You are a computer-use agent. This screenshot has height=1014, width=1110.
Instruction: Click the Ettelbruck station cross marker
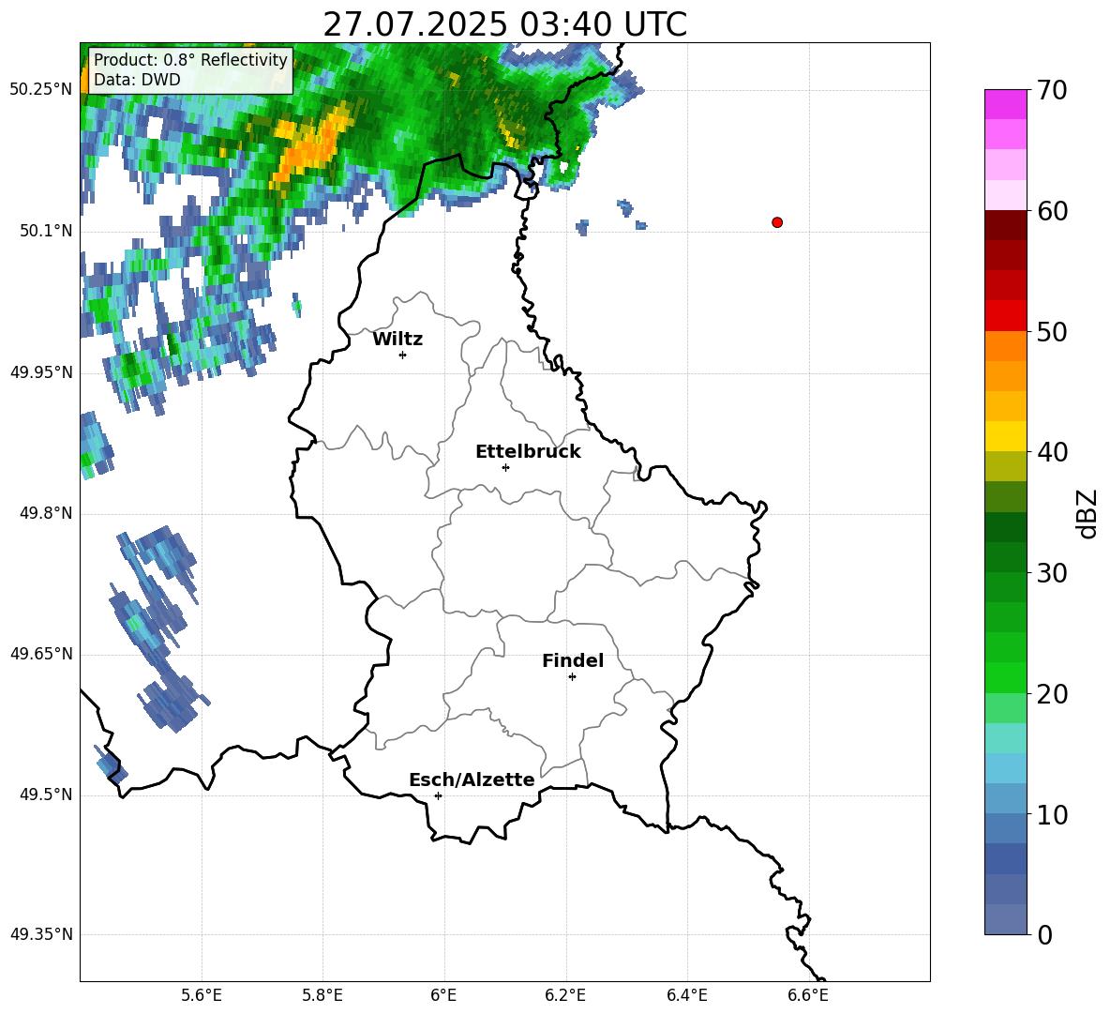pyautogui.click(x=505, y=467)
